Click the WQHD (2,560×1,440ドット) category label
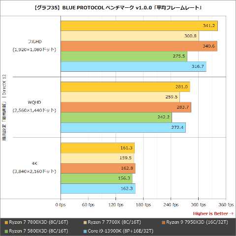This screenshot has height=236, width=236. pyautogui.click(x=34, y=106)
